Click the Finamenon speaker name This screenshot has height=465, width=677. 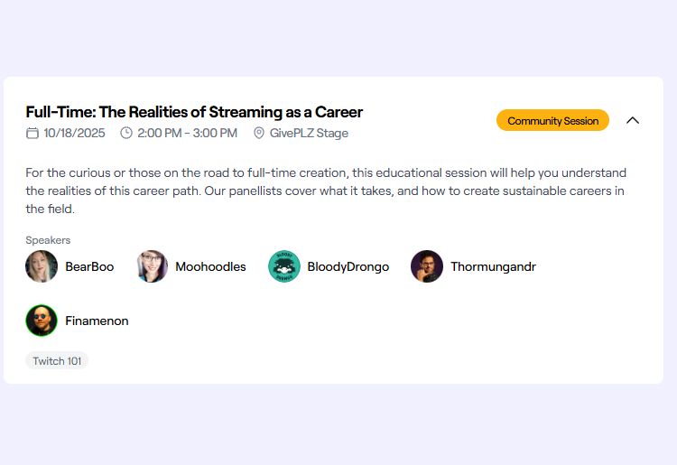(97, 321)
